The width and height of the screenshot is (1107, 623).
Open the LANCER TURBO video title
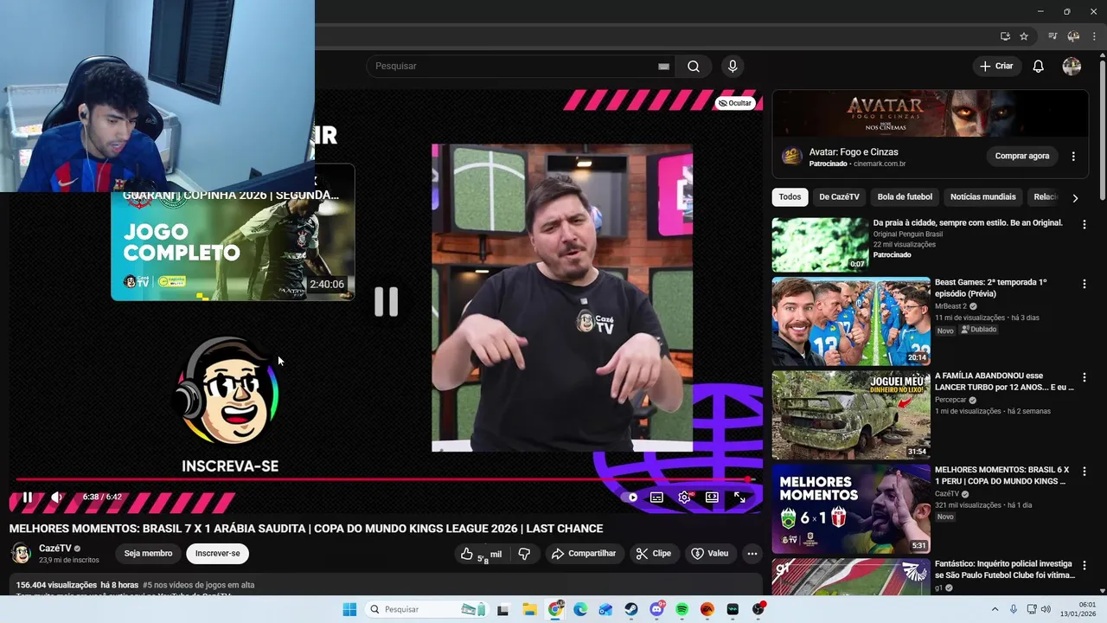pyautogui.click(x=1004, y=382)
